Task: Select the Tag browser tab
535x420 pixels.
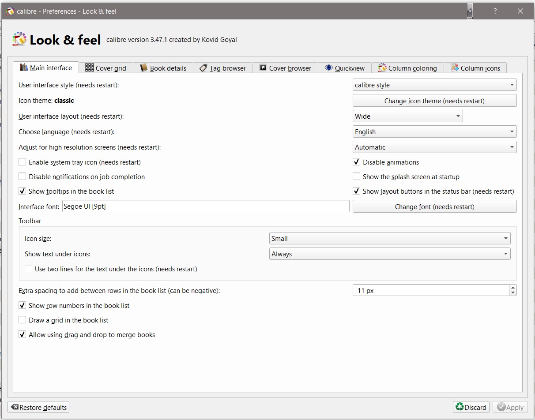Action: 223,68
